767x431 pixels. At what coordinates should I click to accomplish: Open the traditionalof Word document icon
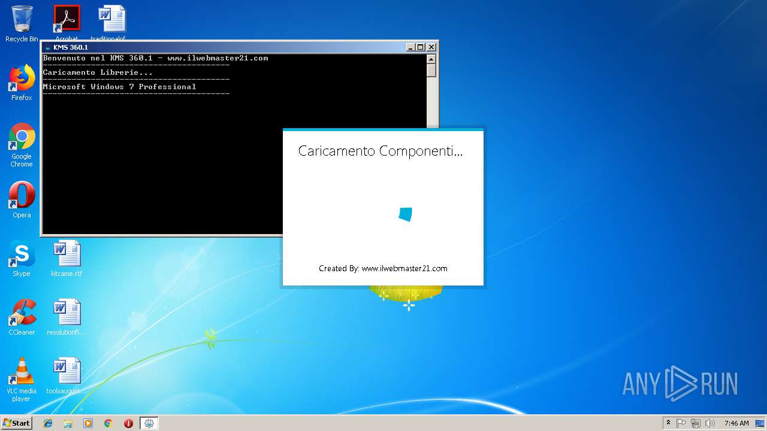click(x=112, y=22)
